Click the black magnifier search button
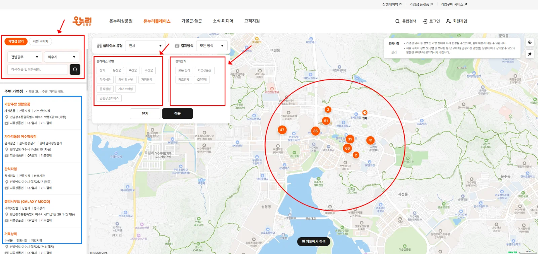The image size is (538, 254). click(75, 70)
